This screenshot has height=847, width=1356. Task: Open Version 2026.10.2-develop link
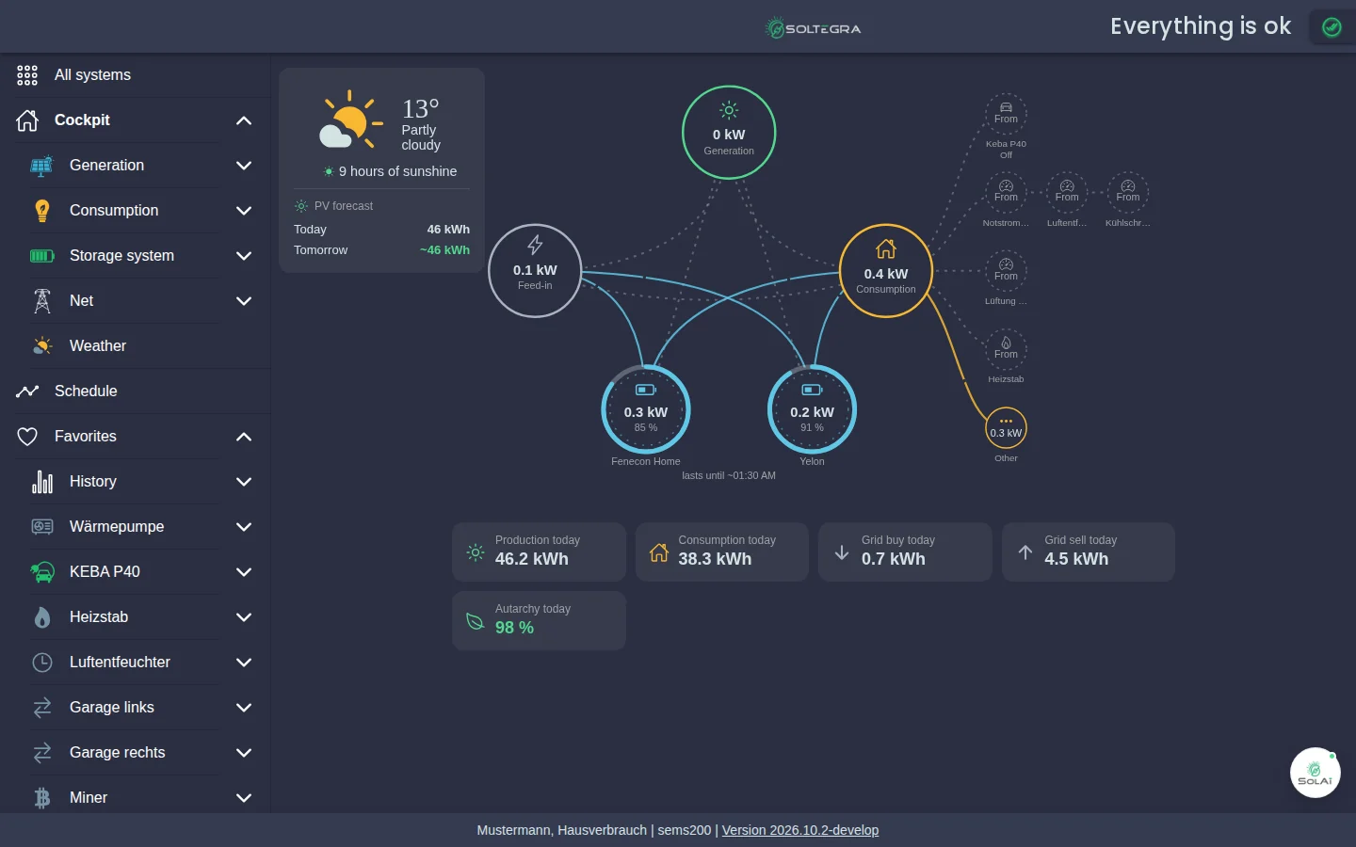pos(800,830)
